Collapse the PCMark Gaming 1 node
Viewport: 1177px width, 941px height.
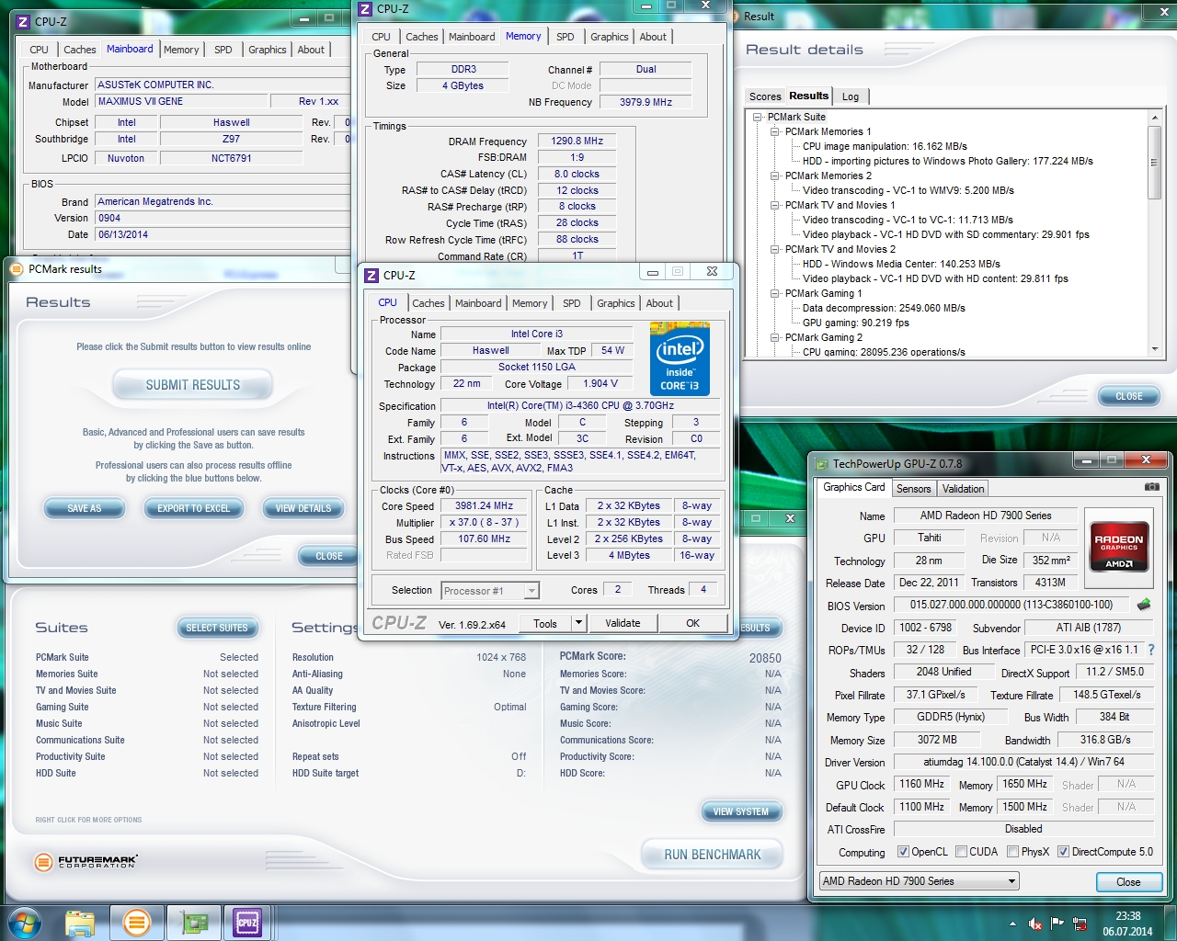coord(774,293)
